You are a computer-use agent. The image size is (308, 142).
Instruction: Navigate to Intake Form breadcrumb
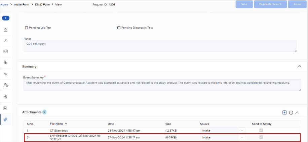[x=22, y=5]
